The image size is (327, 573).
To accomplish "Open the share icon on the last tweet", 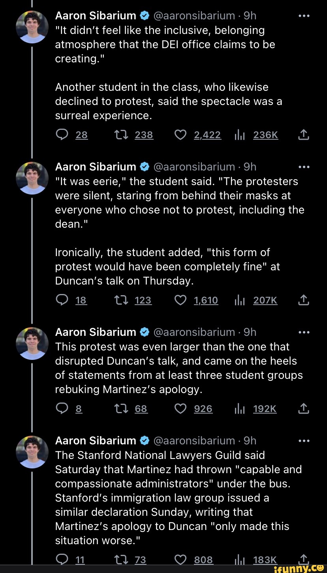I will (x=303, y=559).
